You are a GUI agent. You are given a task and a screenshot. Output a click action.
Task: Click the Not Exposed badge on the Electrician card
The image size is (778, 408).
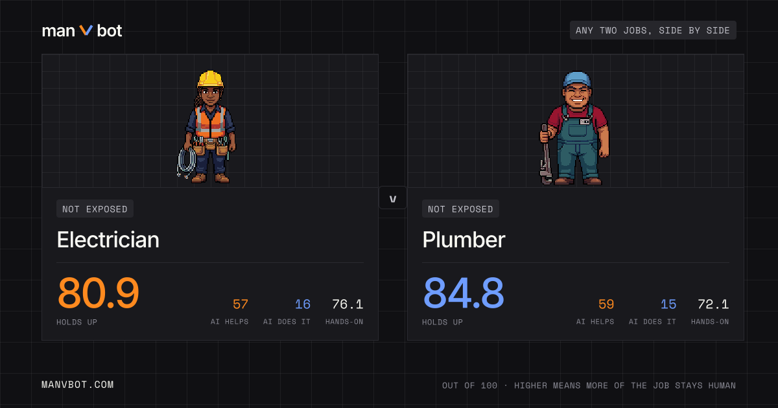coord(95,209)
